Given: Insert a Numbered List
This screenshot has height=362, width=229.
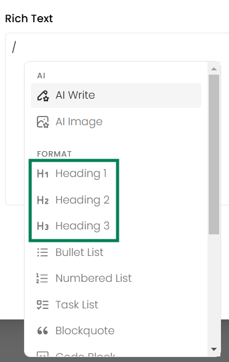Looking at the screenshot, I should (x=116, y=278).
